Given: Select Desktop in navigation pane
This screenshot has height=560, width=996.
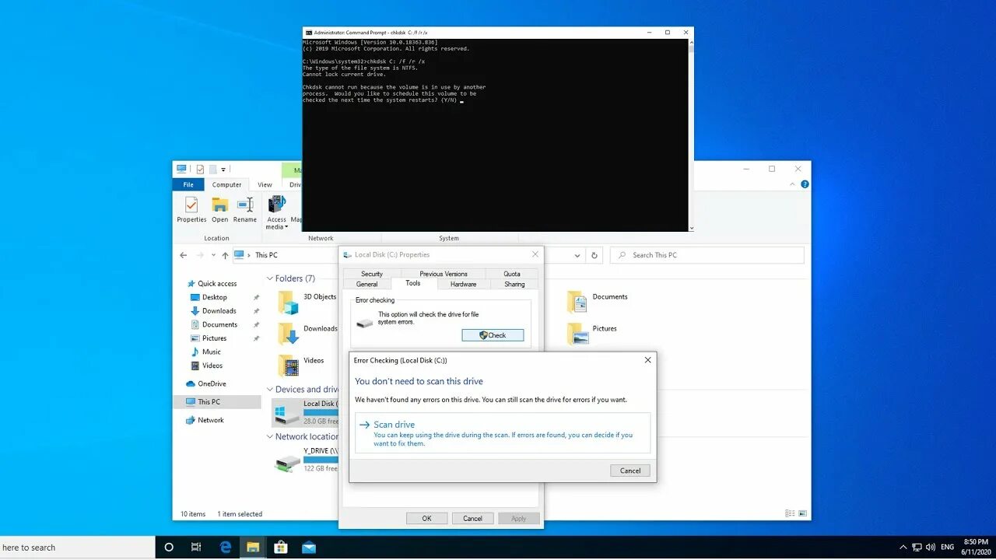Looking at the screenshot, I should 215,297.
